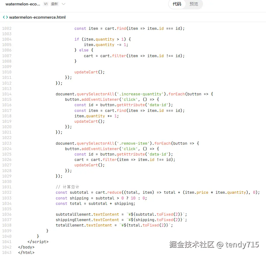Click the V1 version badge
Image resolution: width=266 pixels, height=256 pixels.
tap(46, 4)
